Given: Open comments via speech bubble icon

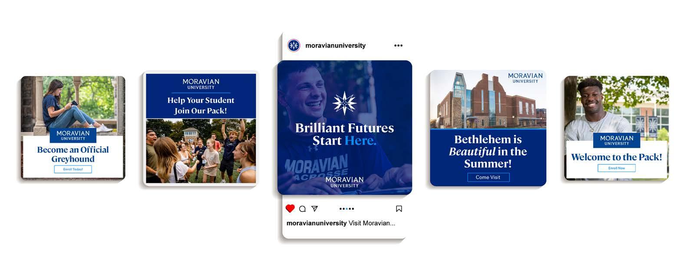Looking at the screenshot, I should click(303, 209).
